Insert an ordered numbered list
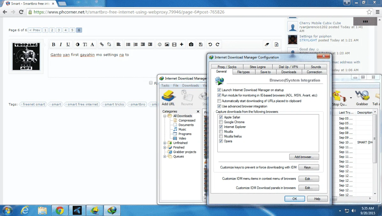 coord(136,44)
